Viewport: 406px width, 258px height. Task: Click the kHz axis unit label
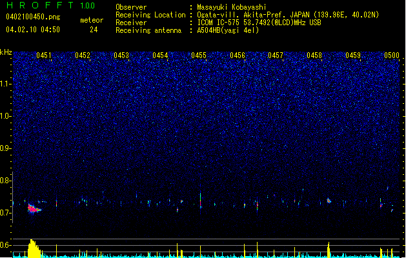pyautogui.click(x=6, y=52)
